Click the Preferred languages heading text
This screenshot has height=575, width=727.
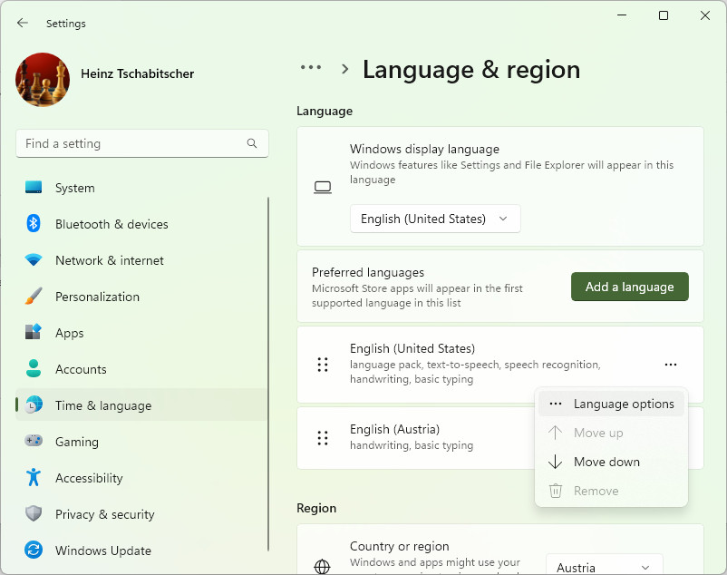pyautogui.click(x=368, y=272)
